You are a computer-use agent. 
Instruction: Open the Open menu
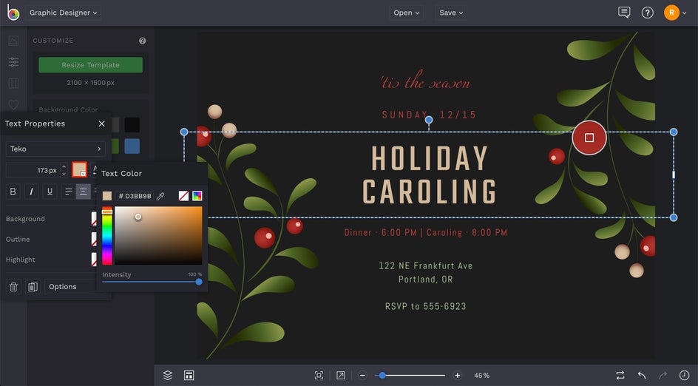[x=406, y=13]
